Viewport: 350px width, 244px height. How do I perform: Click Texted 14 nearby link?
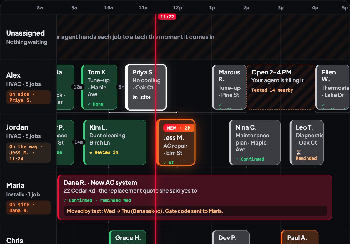click(x=272, y=90)
